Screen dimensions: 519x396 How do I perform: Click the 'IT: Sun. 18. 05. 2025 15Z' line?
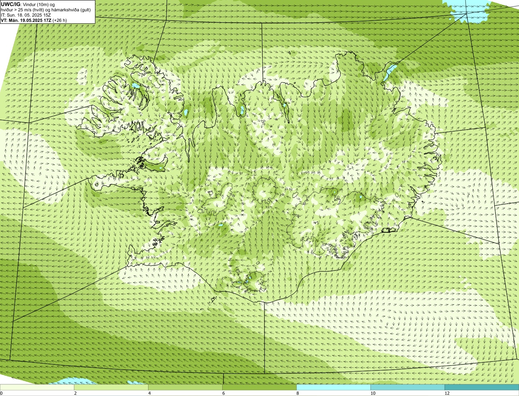coord(26,15)
